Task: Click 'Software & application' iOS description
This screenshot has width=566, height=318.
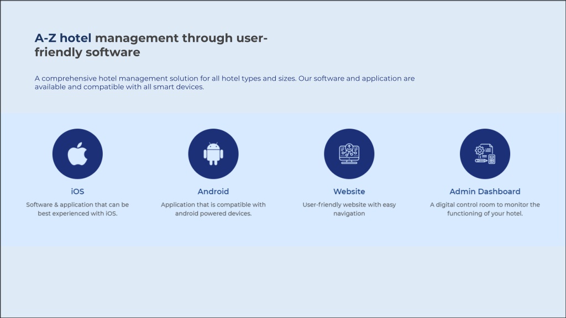Action: tap(77, 209)
